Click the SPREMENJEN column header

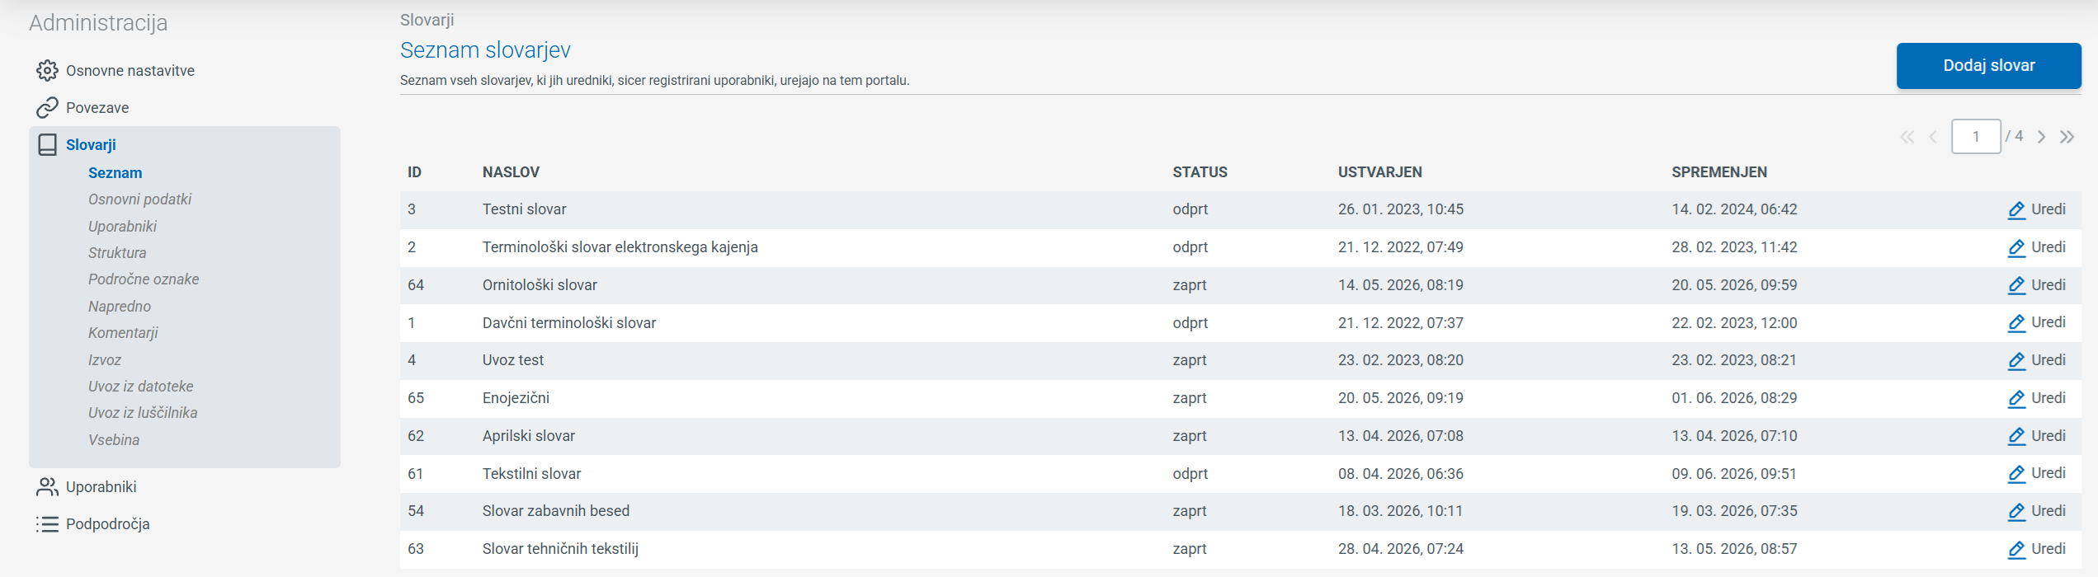click(x=1719, y=172)
